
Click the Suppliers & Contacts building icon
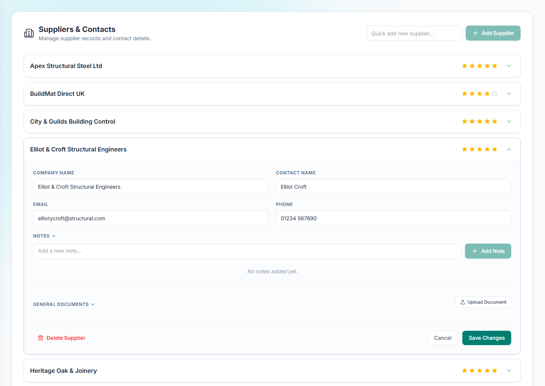pyautogui.click(x=29, y=33)
